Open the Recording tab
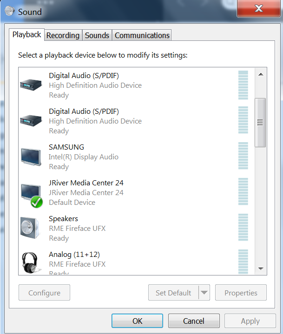Image resolution: width=283 pixels, height=334 pixels. tap(63, 35)
